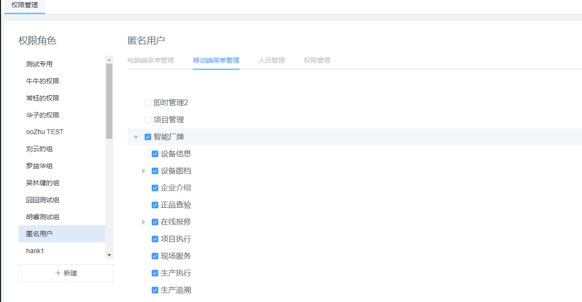Choose the hank1 role from list

point(35,251)
